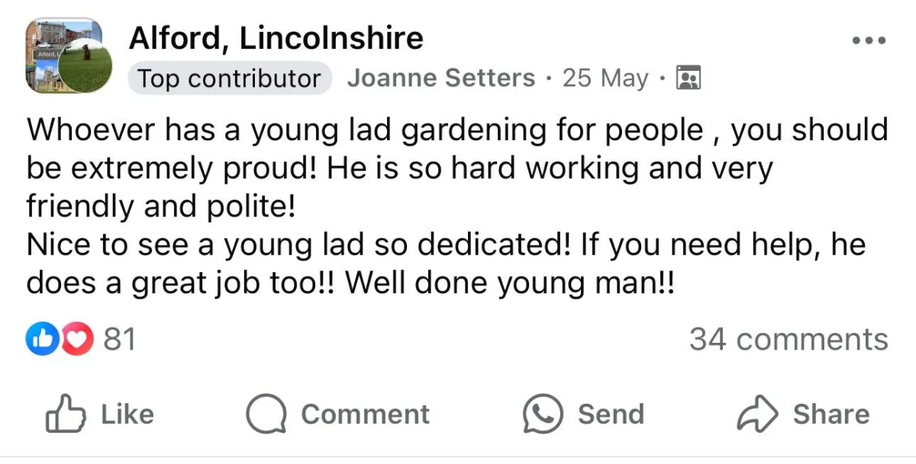Click the blue Like reaction emoji
Viewport: 916px width, 464px height.
(41, 339)
